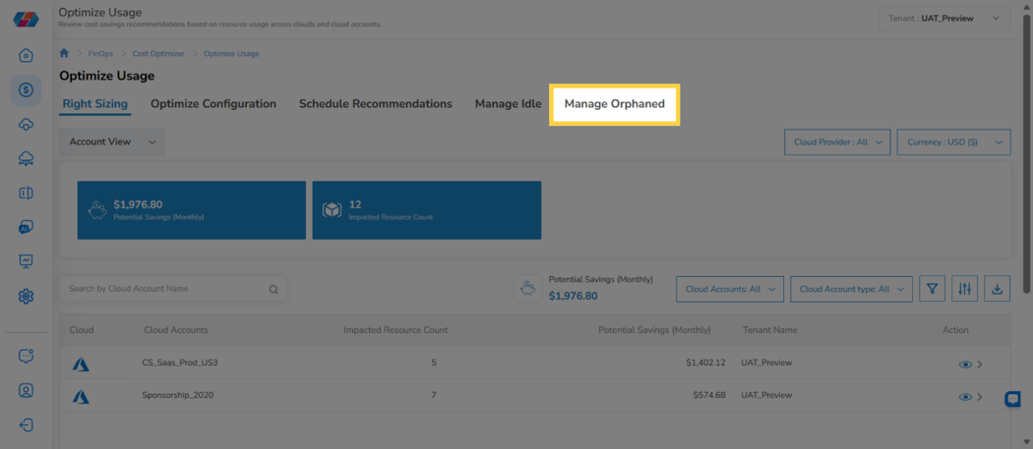Switch to the Optimize Configuration tab
This screenshot has width=1033, height=449.
213,104
